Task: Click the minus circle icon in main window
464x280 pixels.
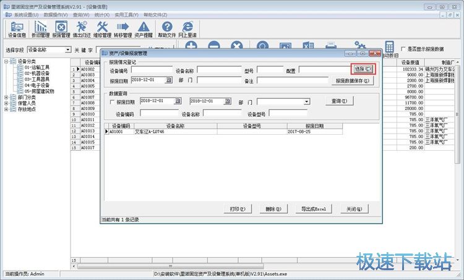Action: tap(214, 46)
